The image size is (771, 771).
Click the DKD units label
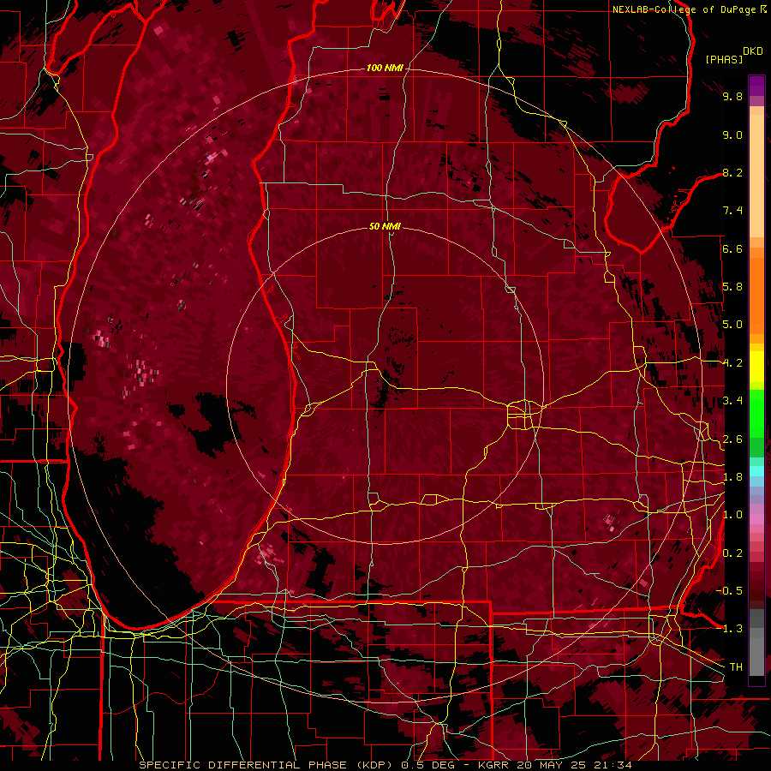pos(752,51)
